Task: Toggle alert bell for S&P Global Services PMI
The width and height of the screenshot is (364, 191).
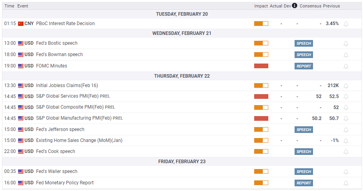Action: click(x=346, y=96)
